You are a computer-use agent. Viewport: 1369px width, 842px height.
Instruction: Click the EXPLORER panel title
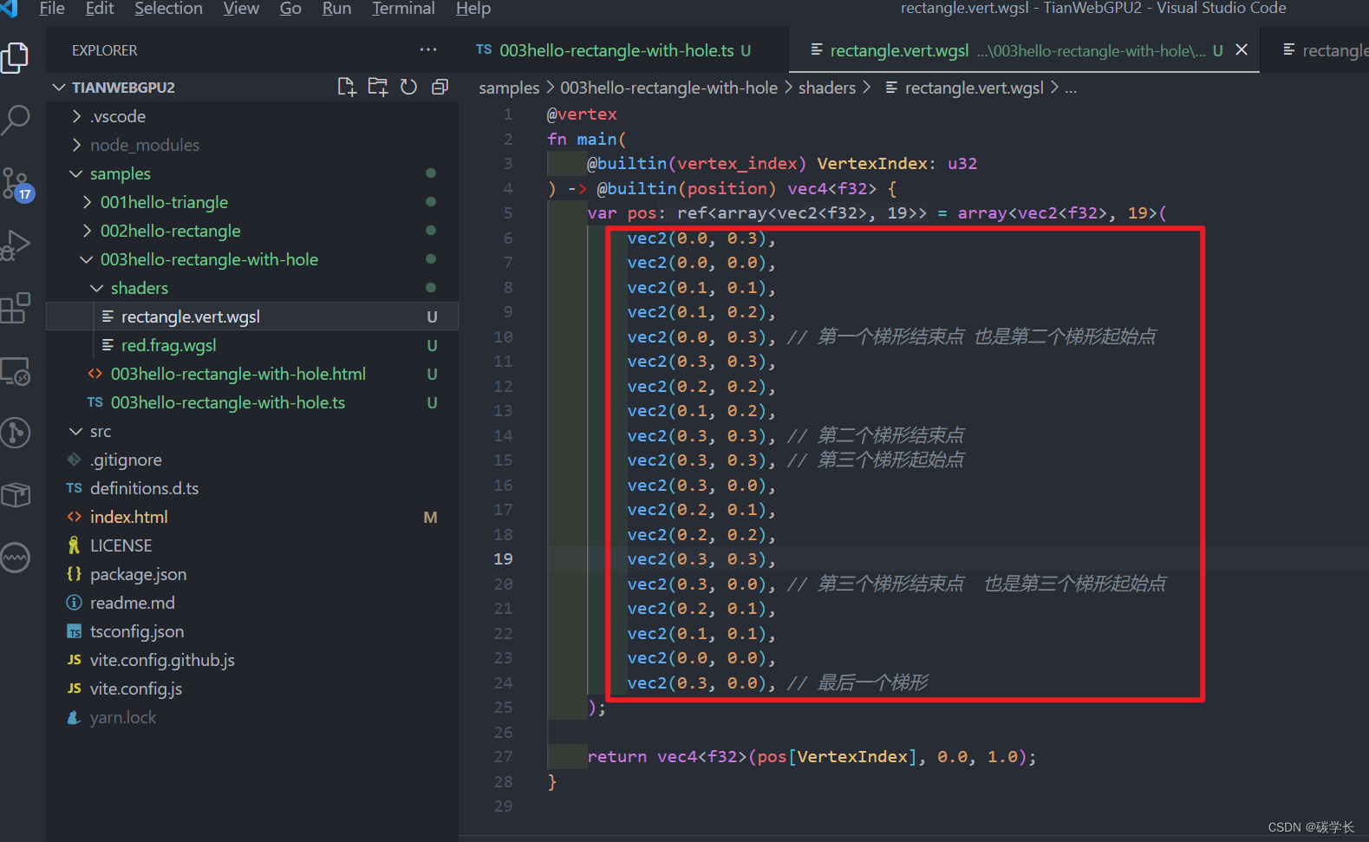104,50
